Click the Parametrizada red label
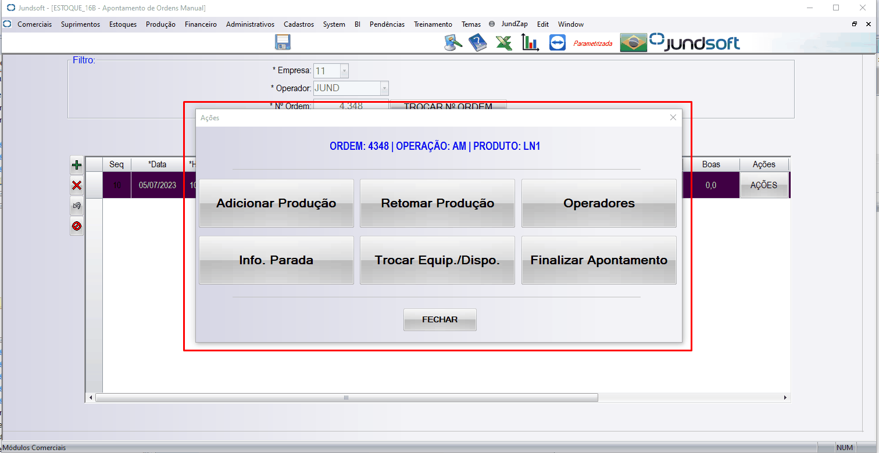The image size is (879, 453). tap(593, 43)
